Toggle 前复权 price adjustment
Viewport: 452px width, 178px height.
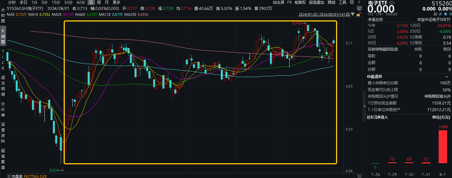pyautogui.click(x=300, y=2)
